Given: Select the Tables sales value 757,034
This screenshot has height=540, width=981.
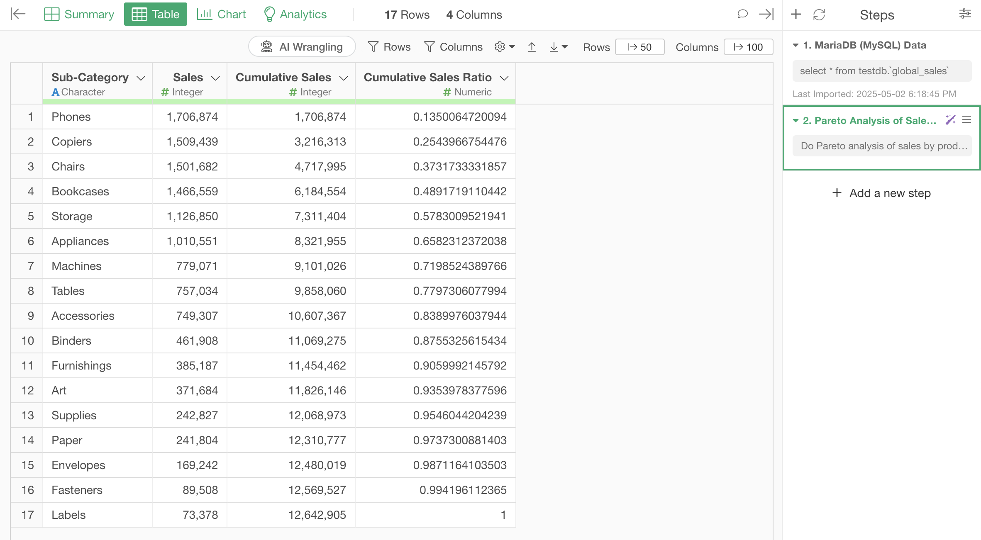Looking at the screenshot, I should pos(190,291).
